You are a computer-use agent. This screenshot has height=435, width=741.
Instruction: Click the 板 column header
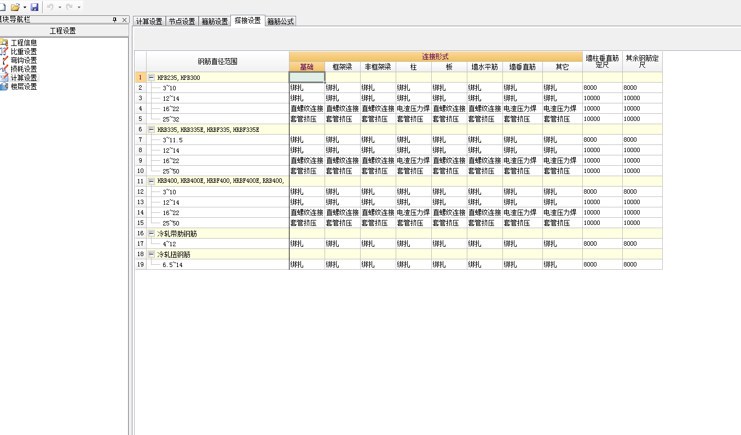point(449,67)
